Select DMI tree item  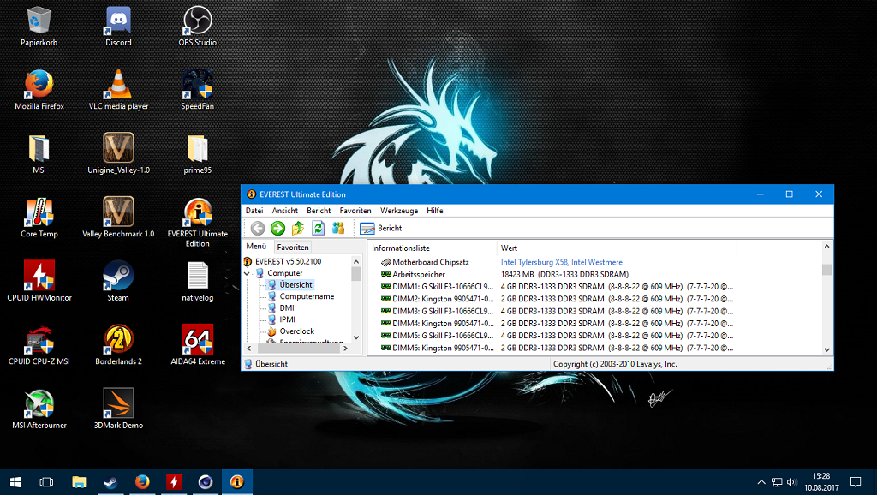pos(281,307)
